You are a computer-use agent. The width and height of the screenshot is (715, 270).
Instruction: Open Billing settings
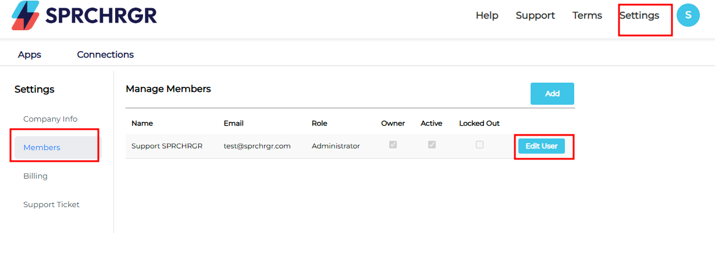(35, 176)
